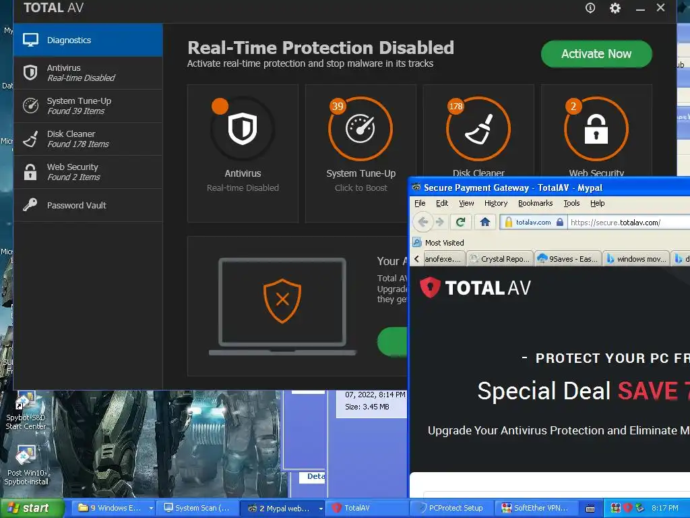Screen dimensions: 690x518
Task: Open Diagnostics in TotalAV sidebar
Action: pos(88,40)
